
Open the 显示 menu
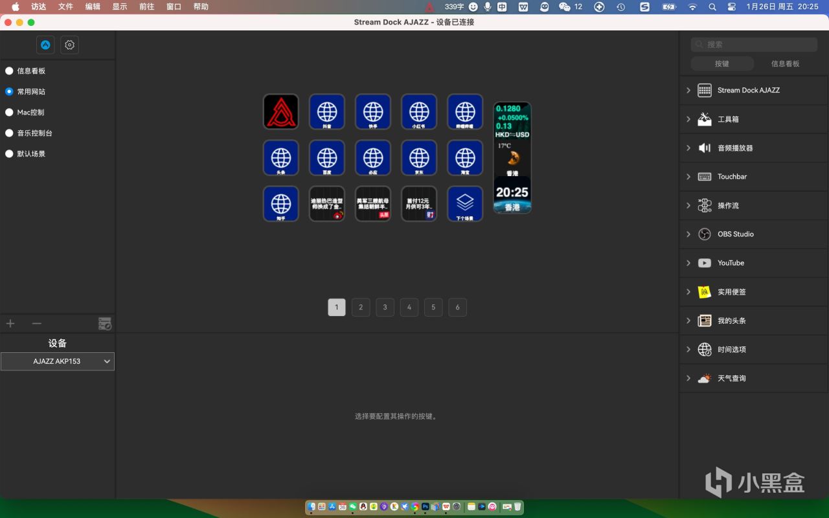[x=120, y=6]
